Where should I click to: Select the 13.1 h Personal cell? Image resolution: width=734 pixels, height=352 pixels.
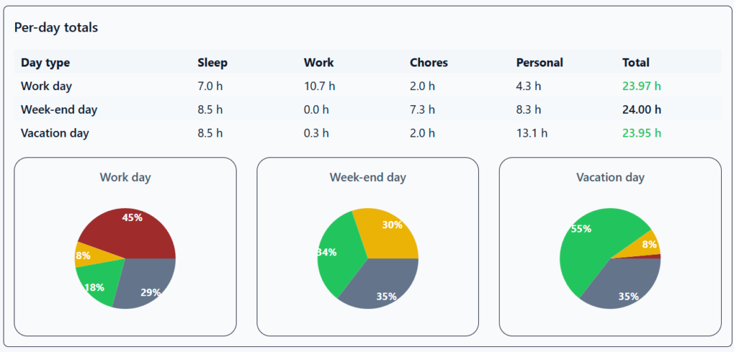(x=531, y=133)
